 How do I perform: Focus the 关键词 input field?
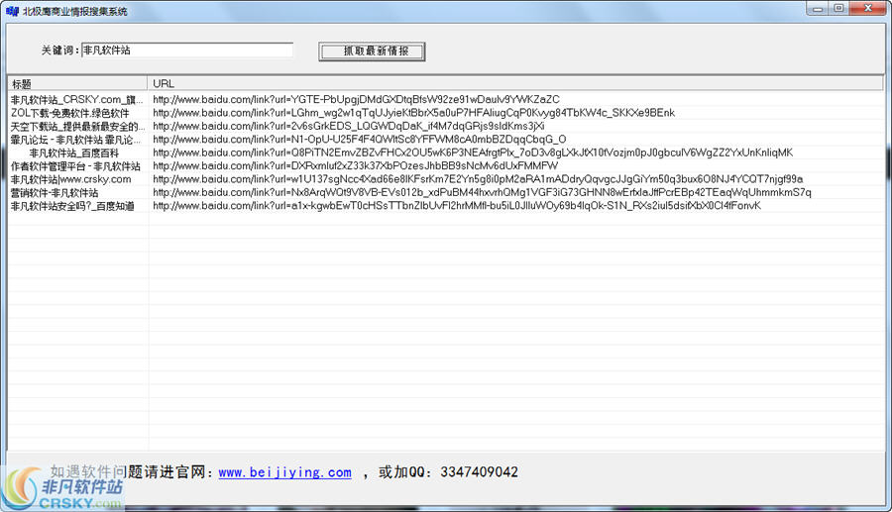click(x=187, y=50)
